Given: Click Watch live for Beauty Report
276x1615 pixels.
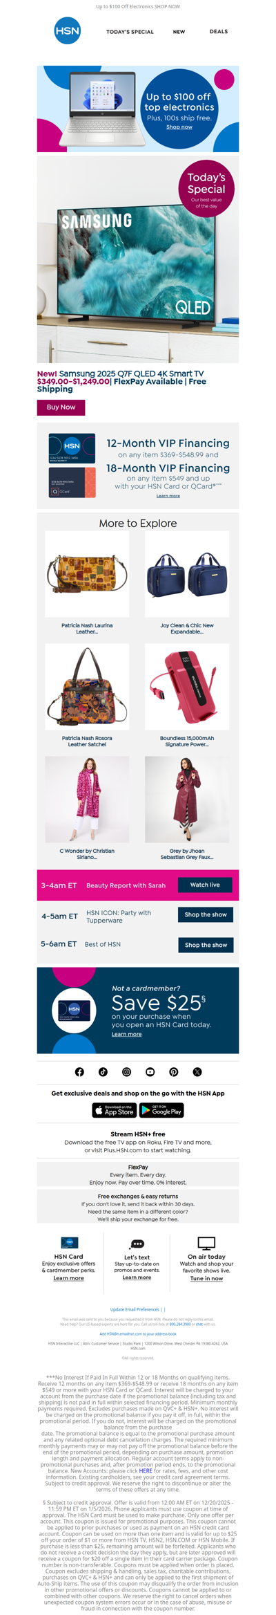Looking at the screenshot, I should pyautogui.click(x=205, y=885).
